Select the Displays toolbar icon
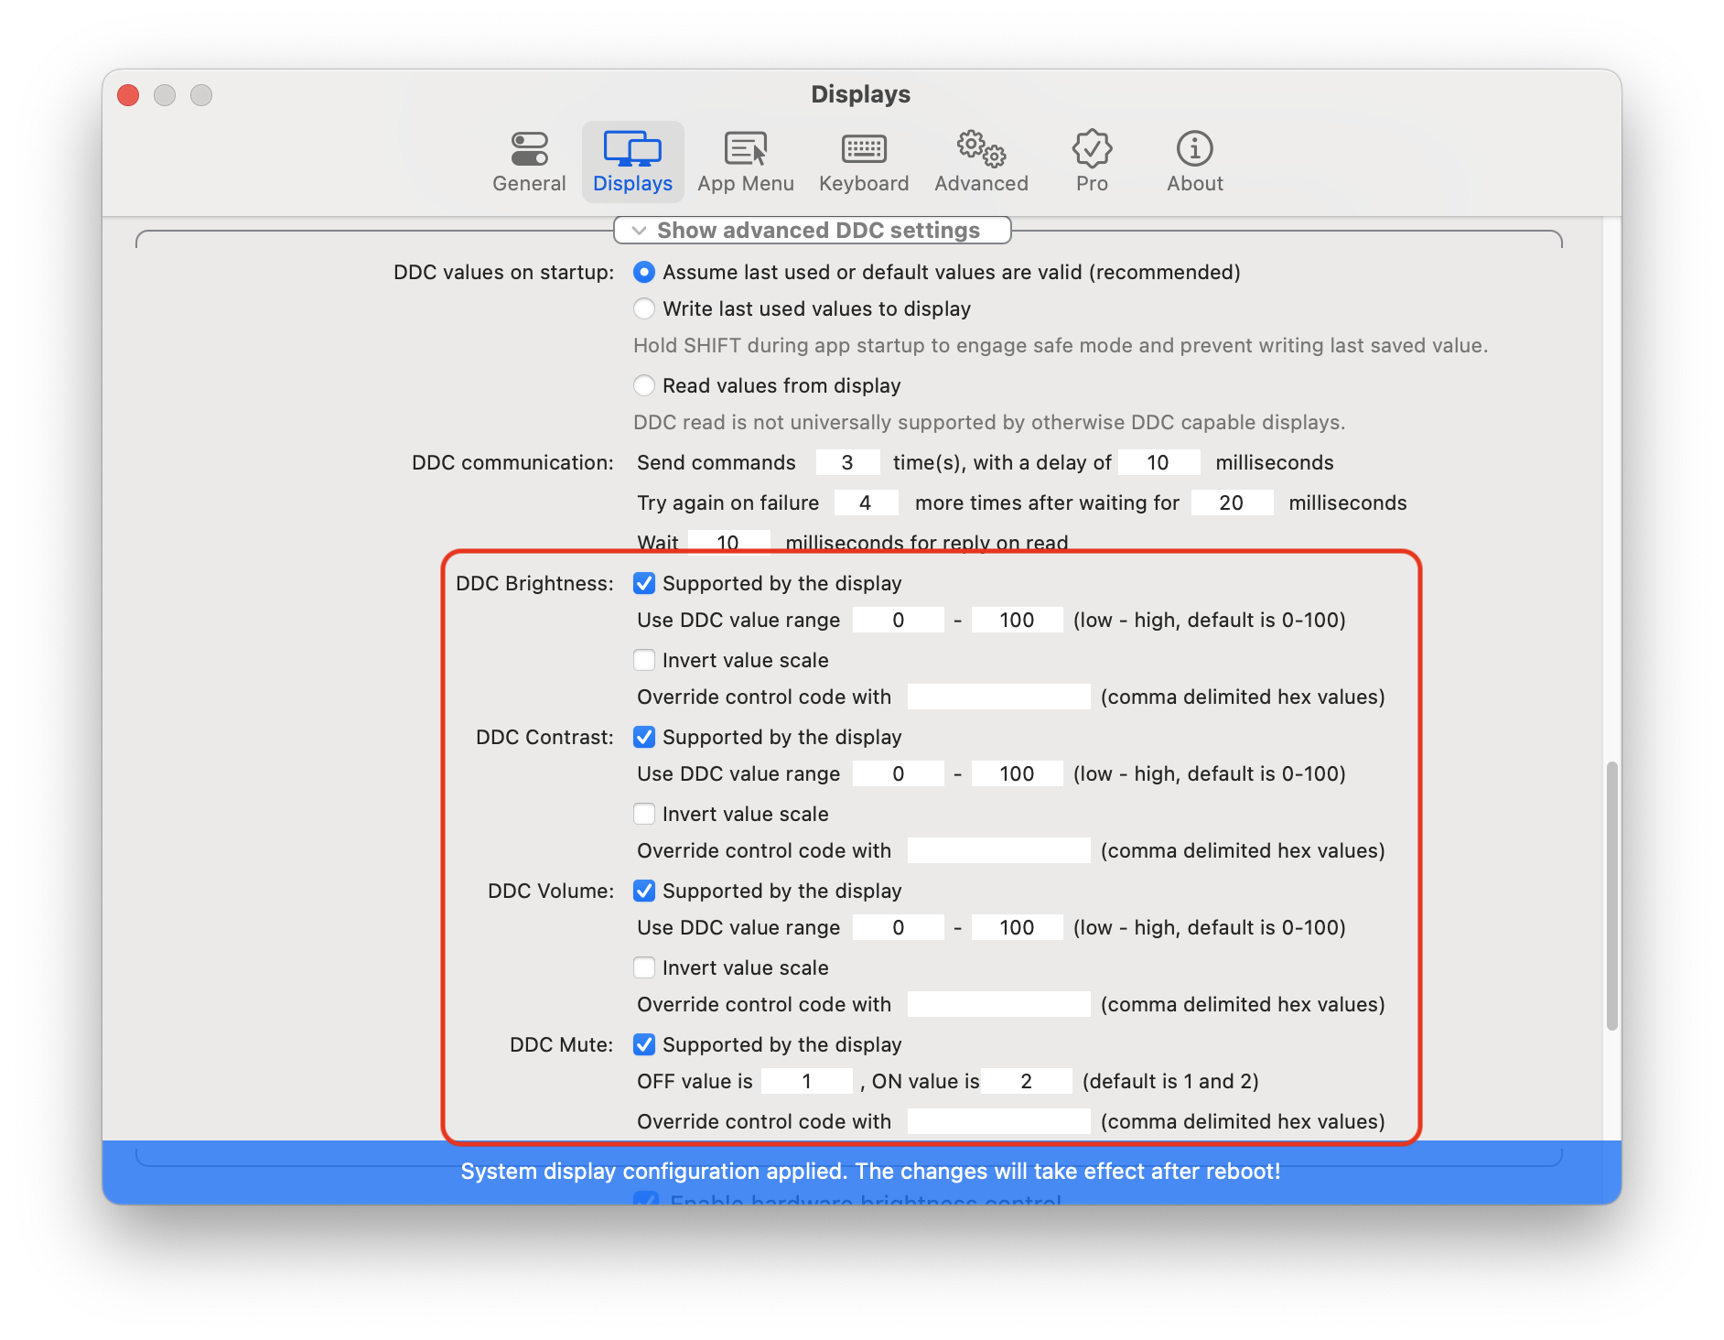The image size is (1724, 1340). (x=632, y=160)
